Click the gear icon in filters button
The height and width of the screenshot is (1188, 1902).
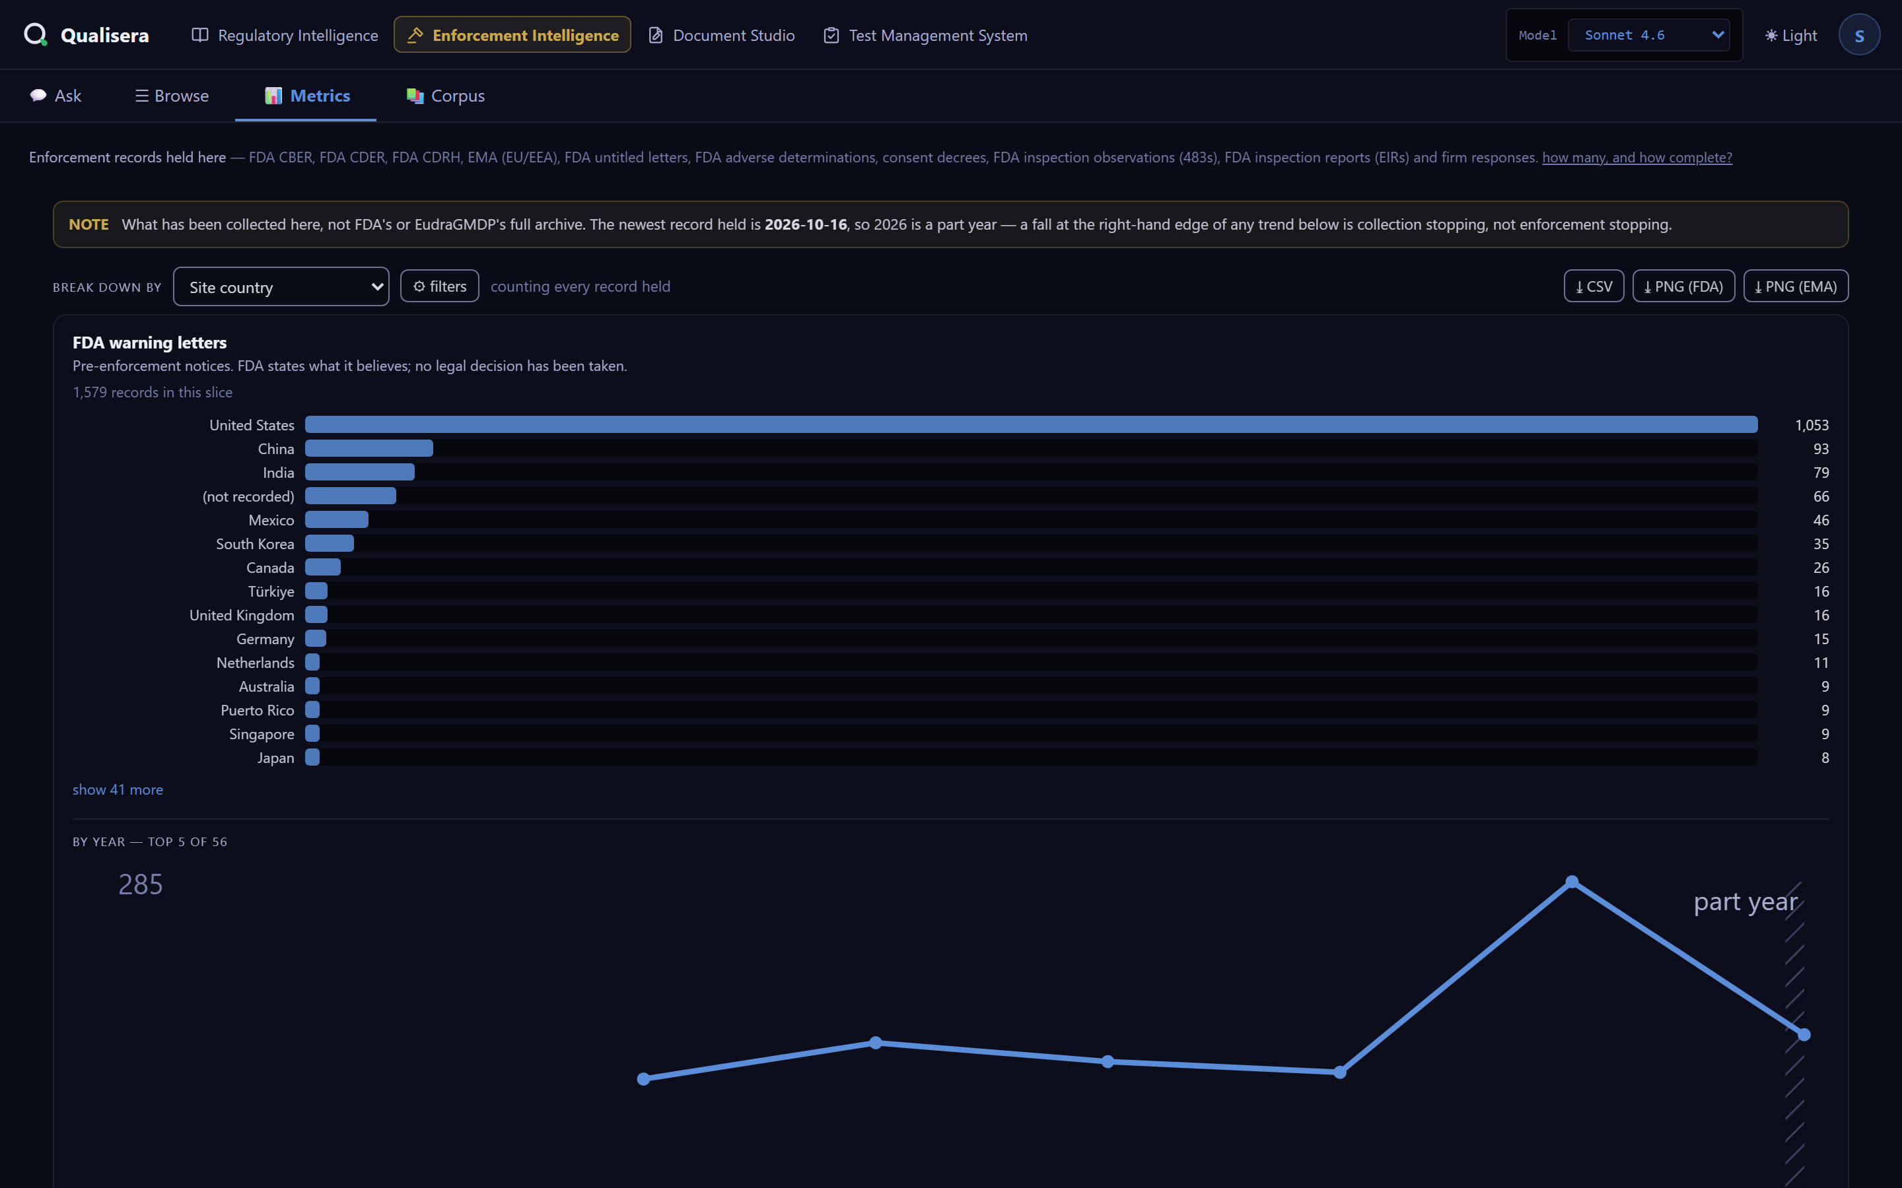coord(419,287)
